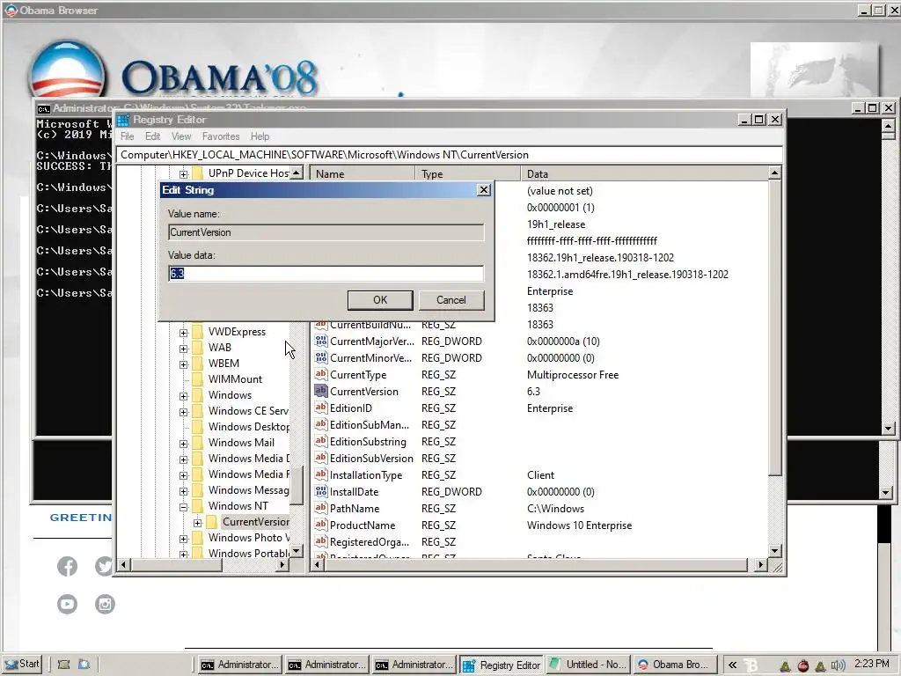Open the Help menu in Registry Editor

(x=260, y=136)
